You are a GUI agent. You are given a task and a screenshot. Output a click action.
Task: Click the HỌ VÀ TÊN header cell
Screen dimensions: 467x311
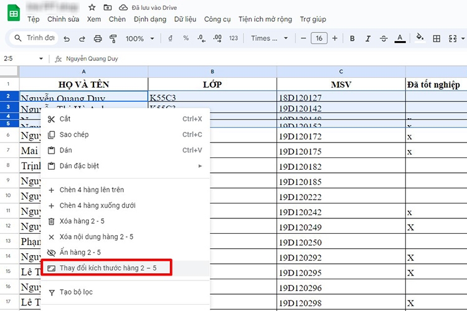pos(83,84)
